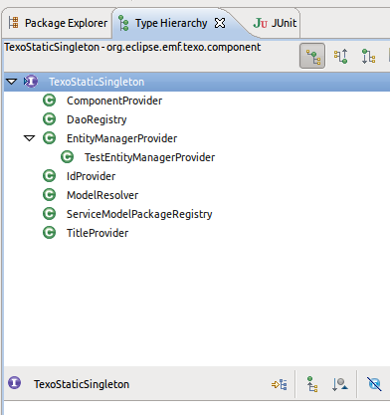Toggle Hide Fields filter icon
The width and height of the screenshot is (390, 415).
click(374, 384)
